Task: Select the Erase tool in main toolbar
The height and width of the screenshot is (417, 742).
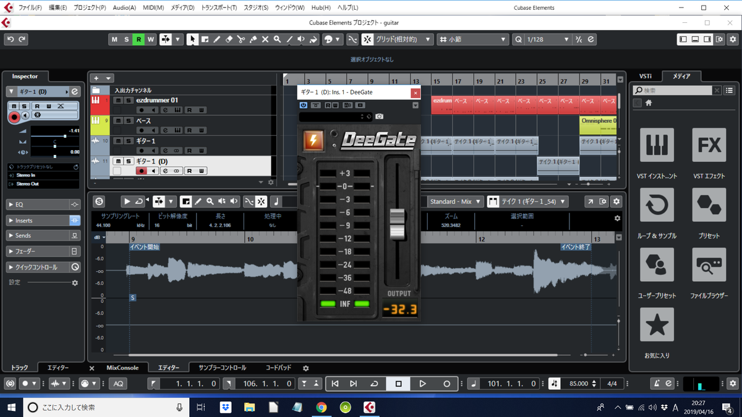Action: click(229, 39)
